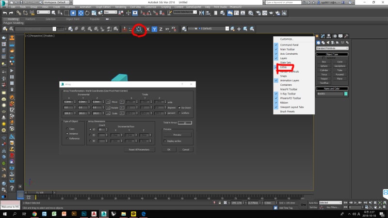Open the Windows Start menu
388x218 pixels.
point(5,214)
